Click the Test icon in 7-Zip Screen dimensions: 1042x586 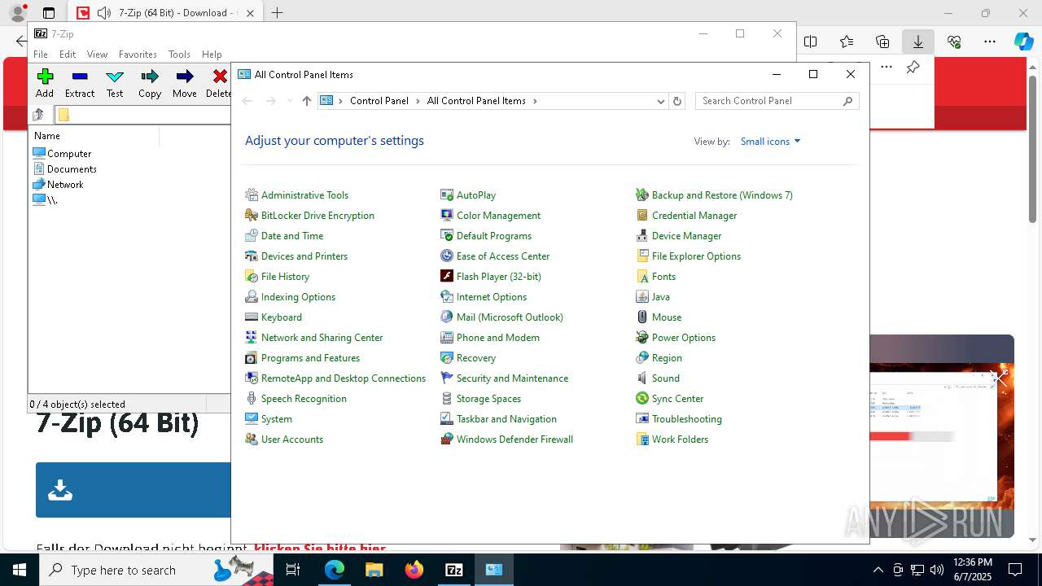pos(115,77)
